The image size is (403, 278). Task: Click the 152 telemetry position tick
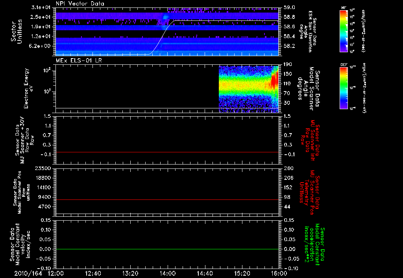(288, 187)
